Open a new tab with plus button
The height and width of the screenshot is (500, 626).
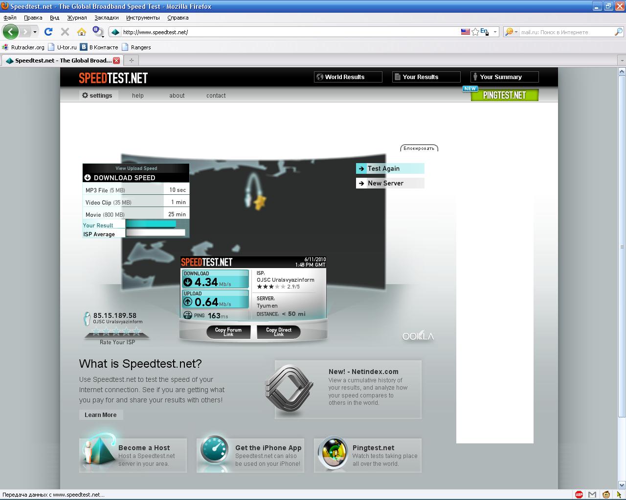pyautogui.click(x=131, y=61)
